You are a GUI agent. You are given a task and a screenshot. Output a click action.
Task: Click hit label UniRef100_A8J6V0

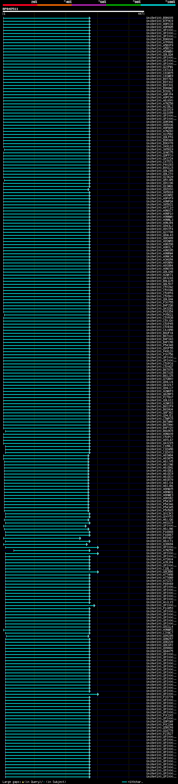pos(160,100)
